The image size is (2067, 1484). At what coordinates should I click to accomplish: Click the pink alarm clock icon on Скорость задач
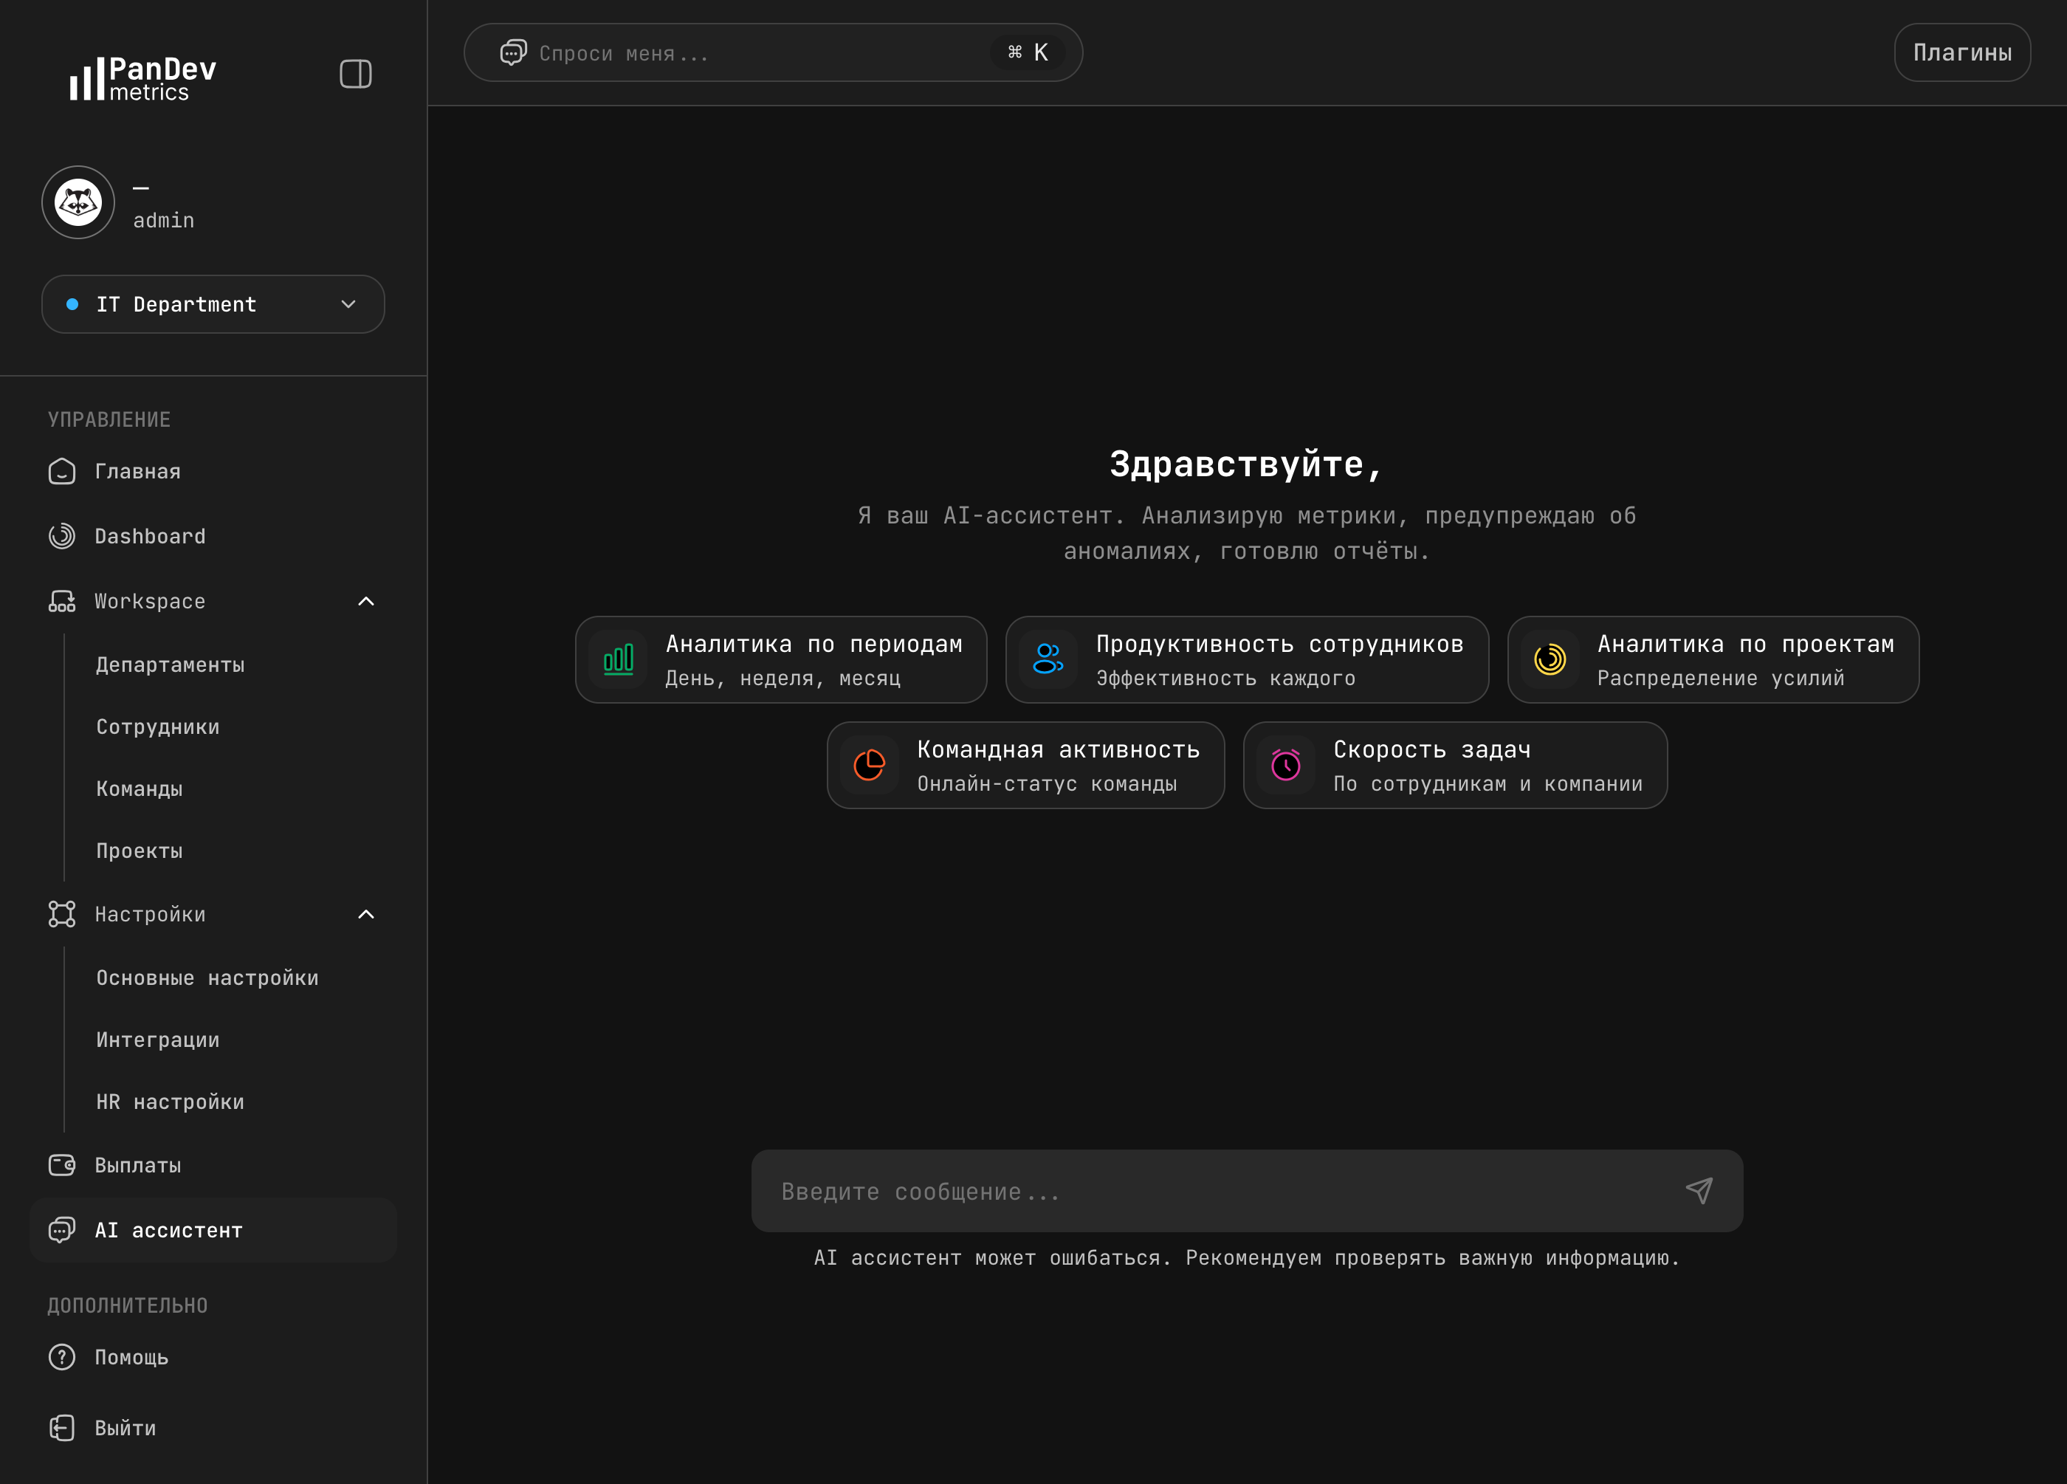(1285, 766)
